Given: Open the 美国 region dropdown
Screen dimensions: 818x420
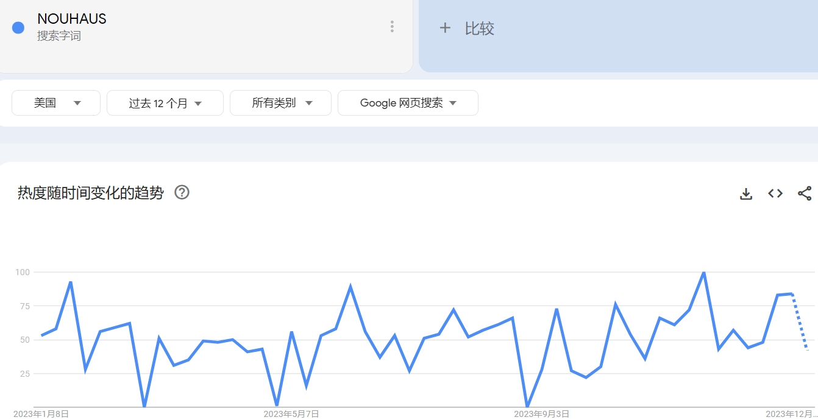Looking at the screenshot, I should tap(56, 103).
